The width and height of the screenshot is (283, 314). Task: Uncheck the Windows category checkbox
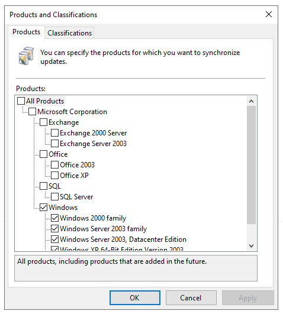click(43, 208)
